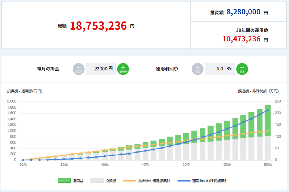Click the 運用利回り label
This screenshot has width=289, height=192.
167,69
